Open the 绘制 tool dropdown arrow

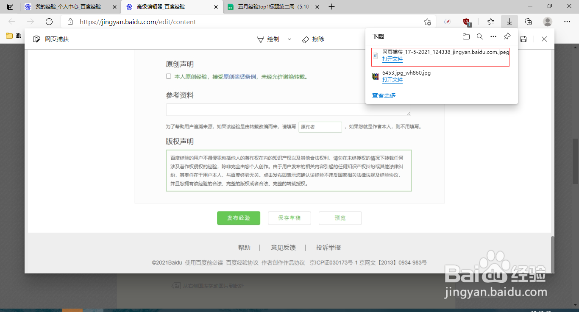pos(289,39)
